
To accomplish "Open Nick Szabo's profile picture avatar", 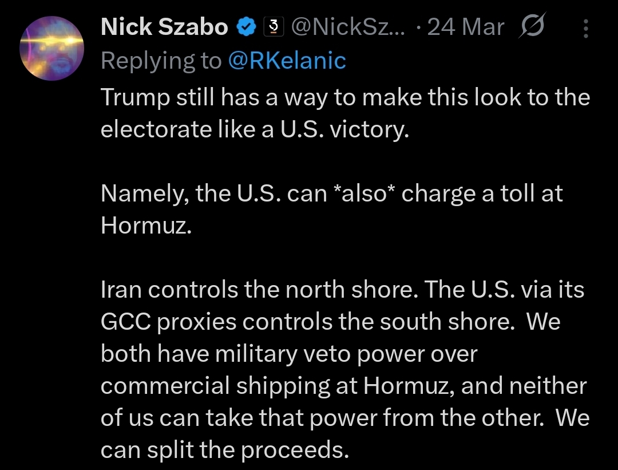I will pyautogui.click(x=52, y=48).
